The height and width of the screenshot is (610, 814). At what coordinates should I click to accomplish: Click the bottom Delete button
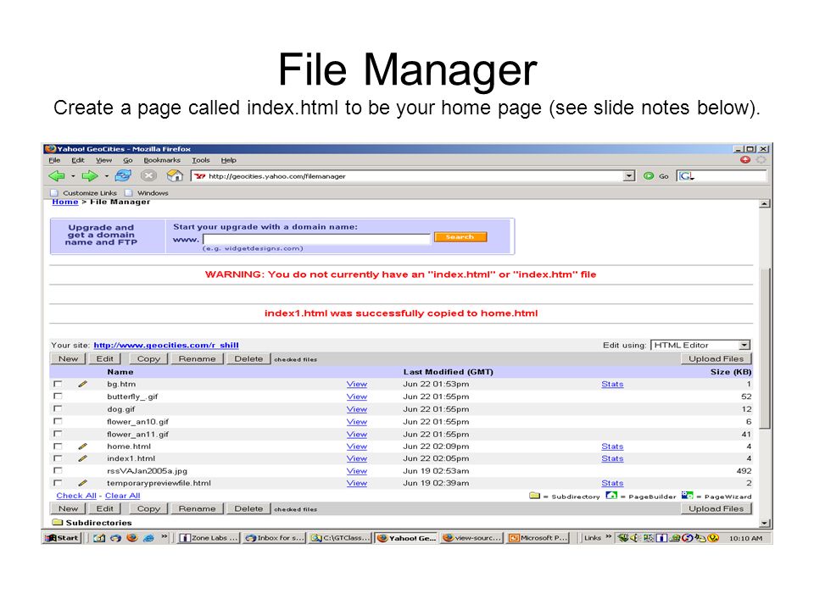click(x=248, y=509)
